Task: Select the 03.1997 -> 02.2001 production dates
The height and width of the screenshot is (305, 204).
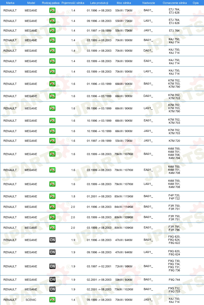Action: tap(99, 266)
